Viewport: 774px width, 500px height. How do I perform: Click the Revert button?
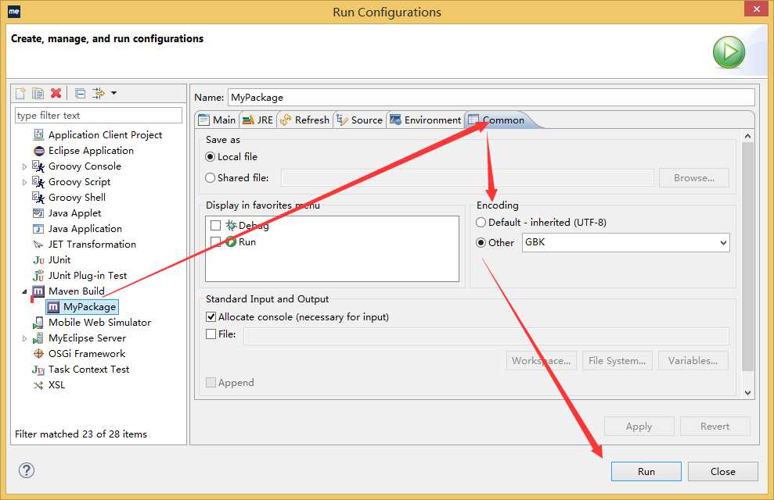(715, 426)
